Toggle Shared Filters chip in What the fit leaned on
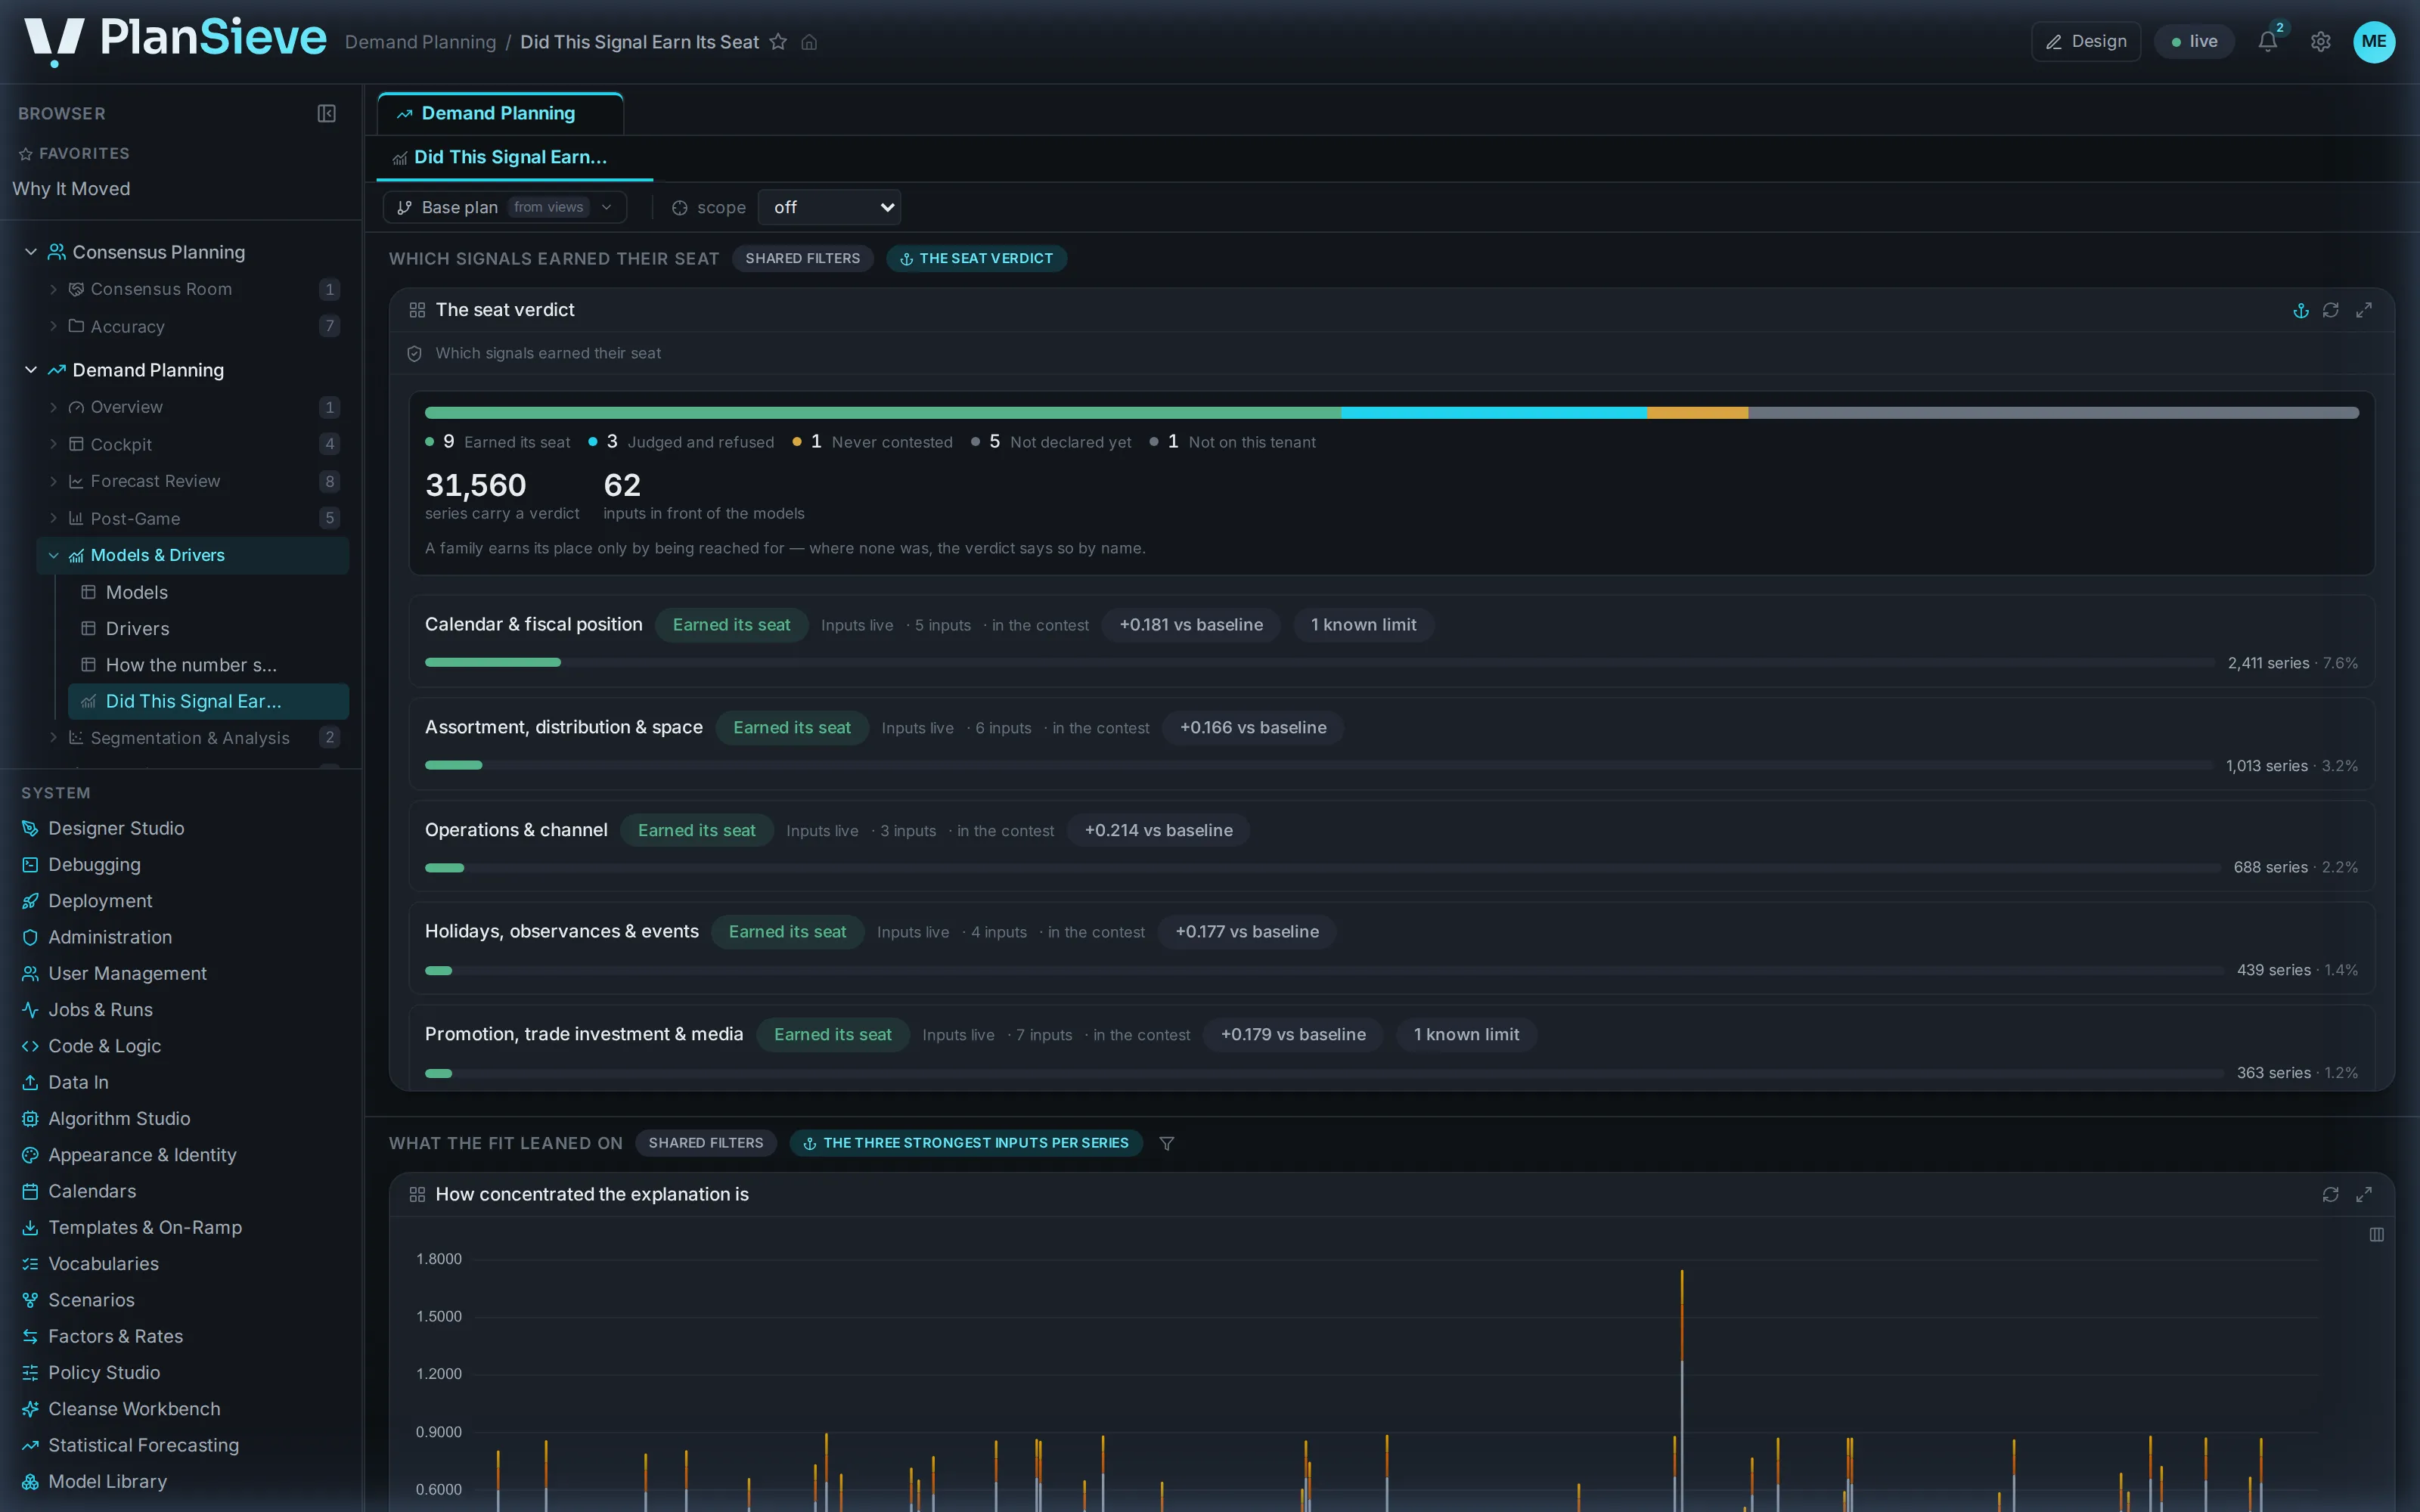 (x=706, y=1143)
